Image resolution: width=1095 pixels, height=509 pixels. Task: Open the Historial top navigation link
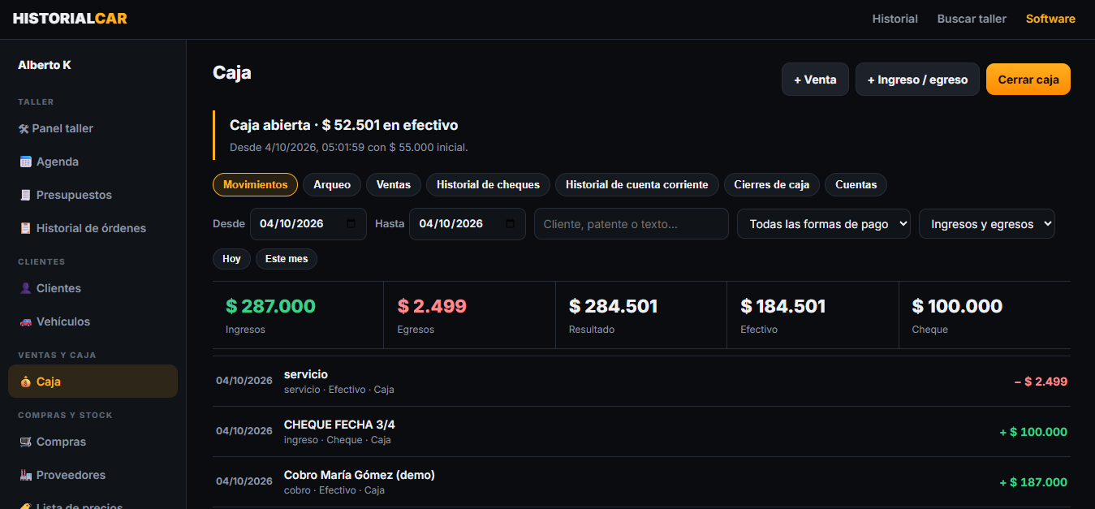895,19
